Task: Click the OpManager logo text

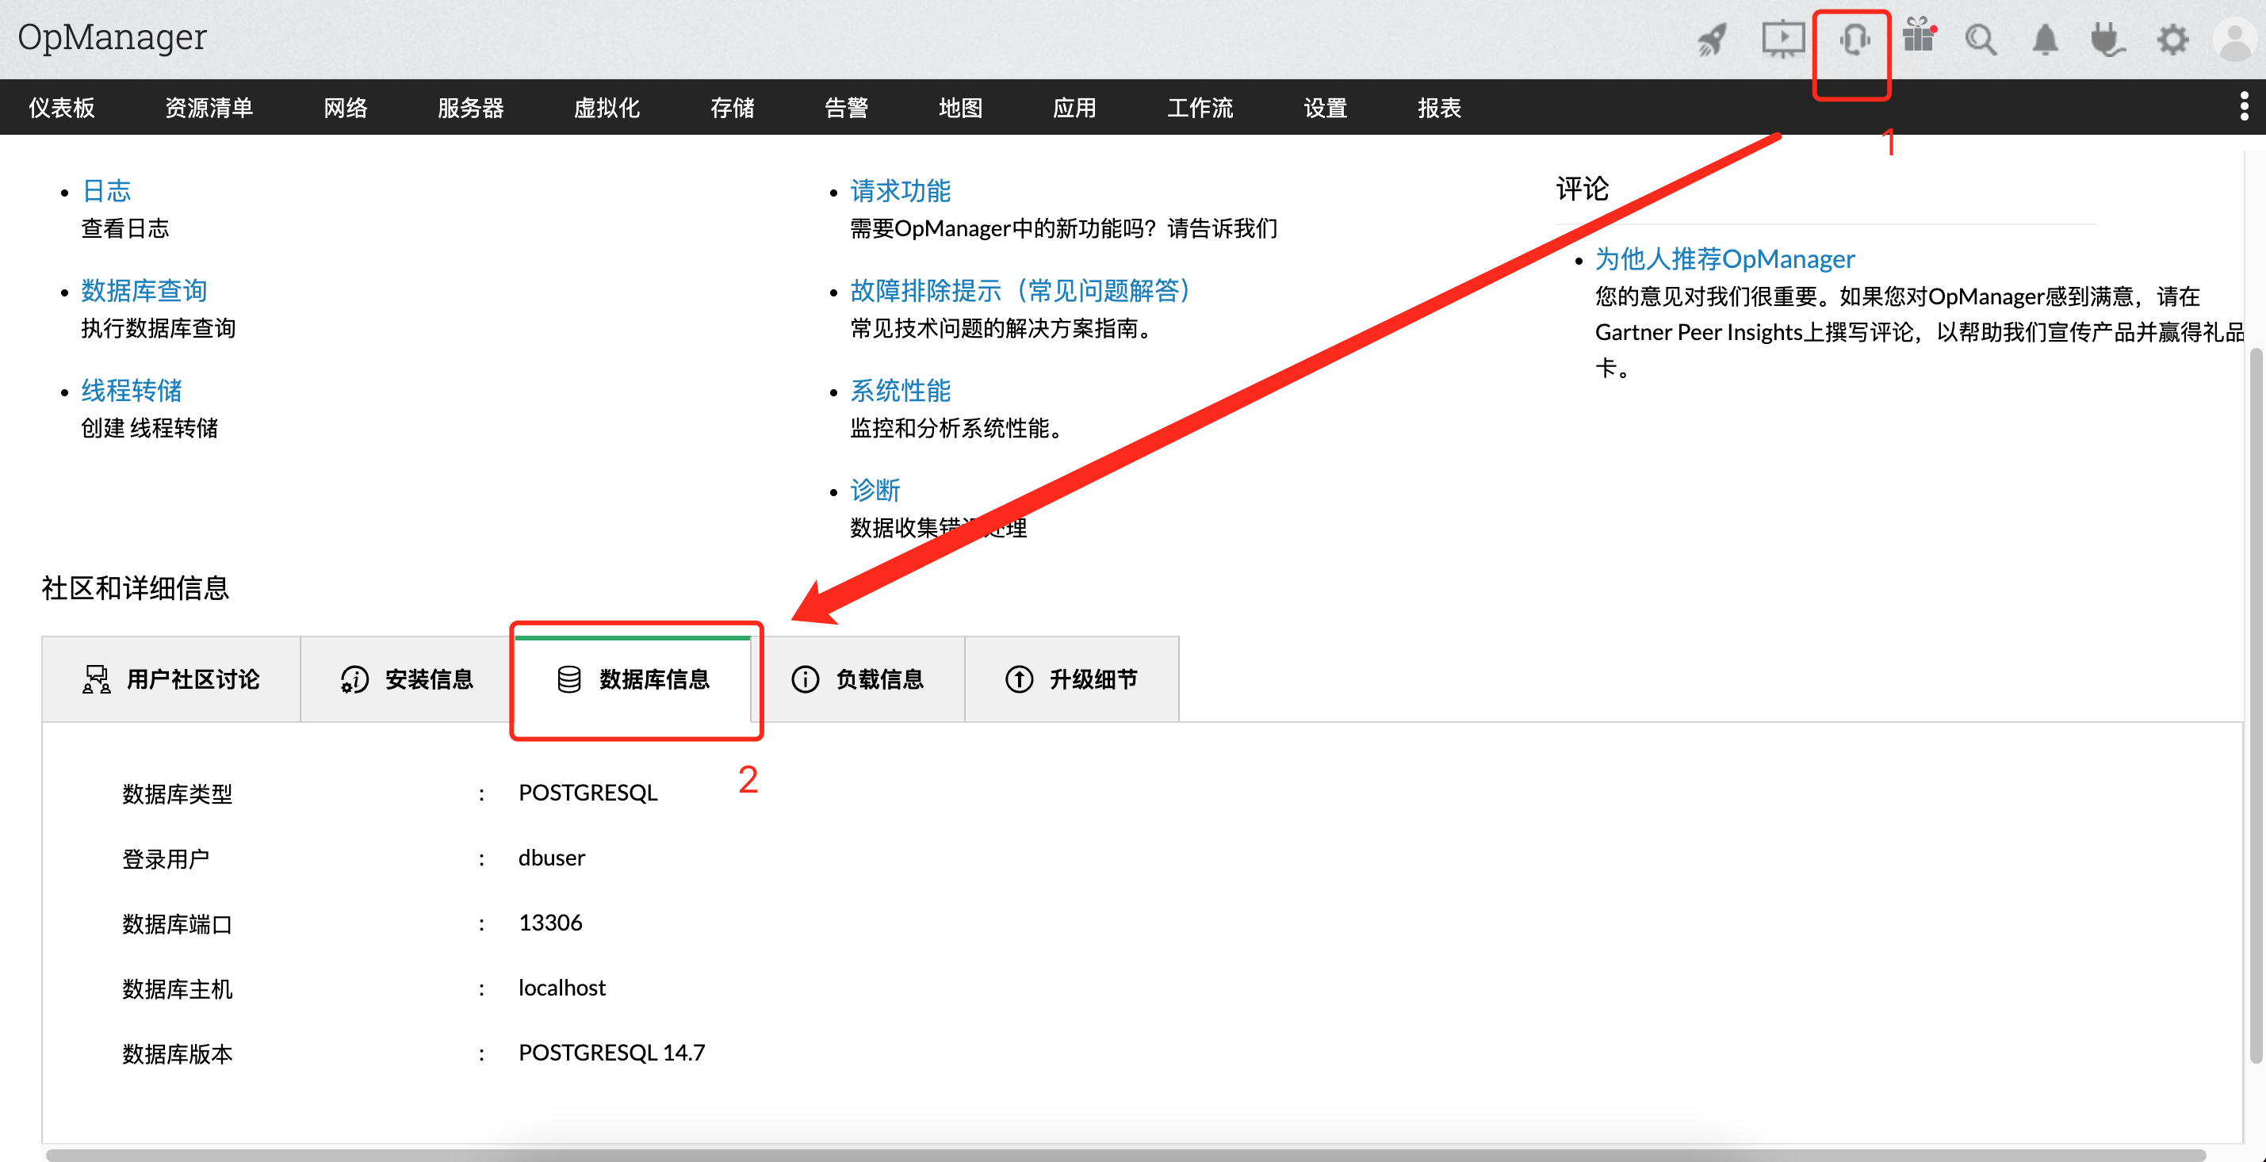Action: click(112, 37)
